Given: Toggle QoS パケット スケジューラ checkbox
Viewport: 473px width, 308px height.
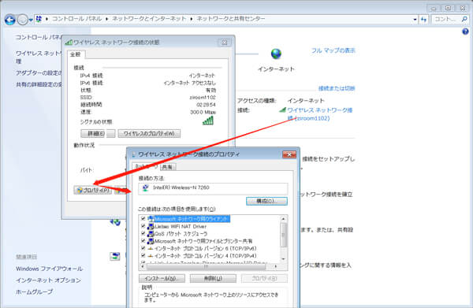Looking at the screenshot, I should point(143,234).
